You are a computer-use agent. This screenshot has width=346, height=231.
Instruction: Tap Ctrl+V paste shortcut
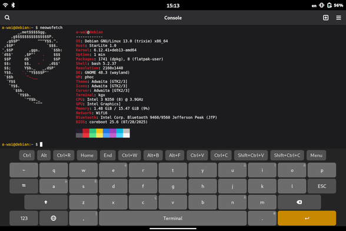pyautogui.click(x=197, y=155)
